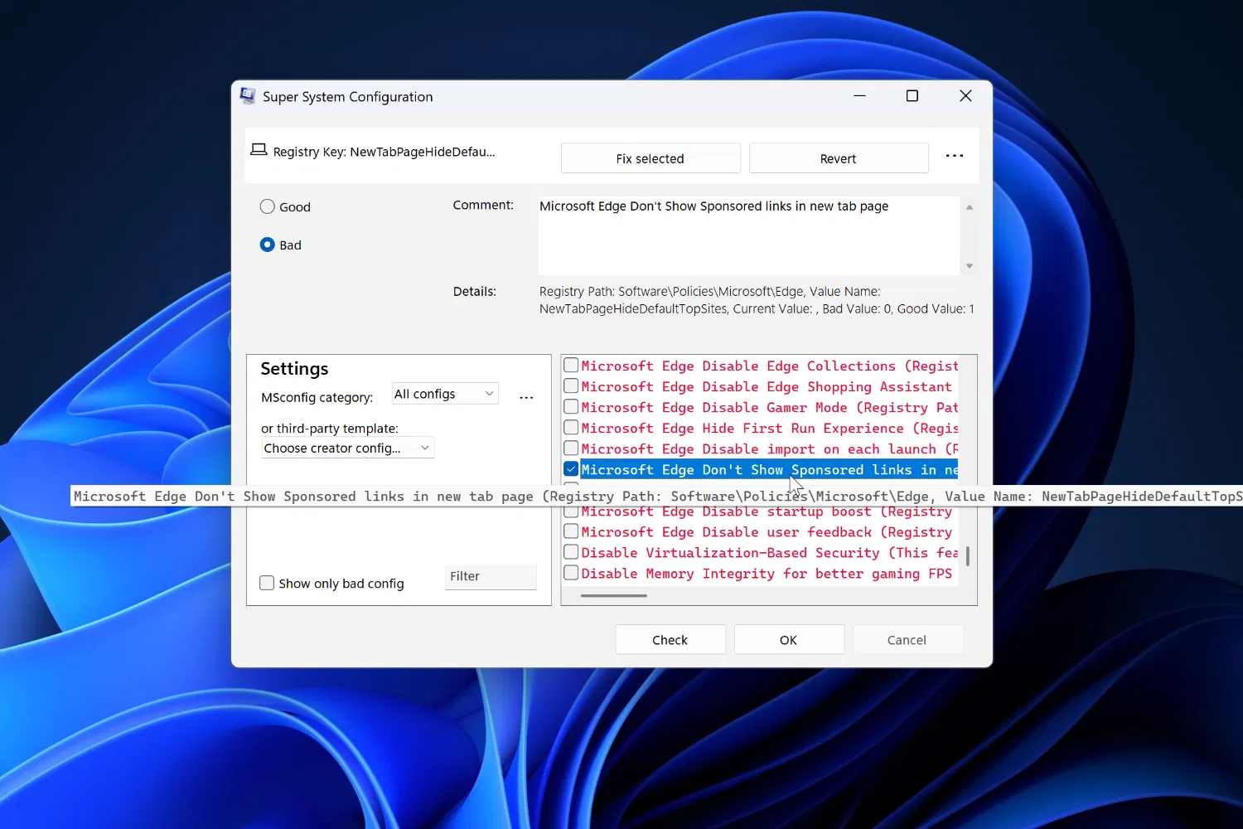Viewport: 1243px width, 829px height.
Task: Click the Cancel button
Action: click(x=907, y=640)
